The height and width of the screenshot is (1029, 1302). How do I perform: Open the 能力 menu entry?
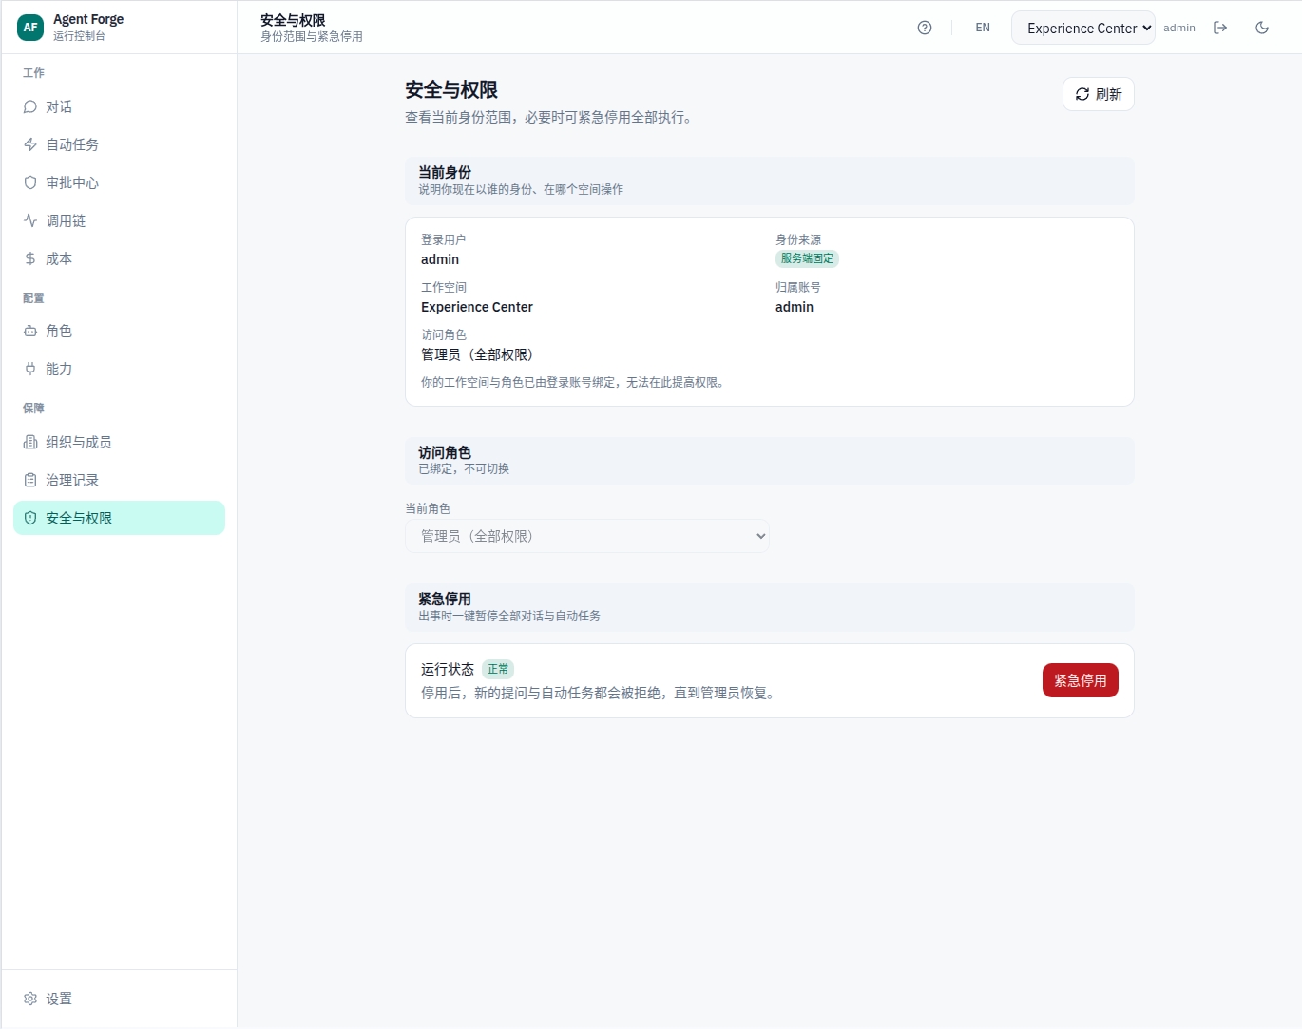[120, 370]
